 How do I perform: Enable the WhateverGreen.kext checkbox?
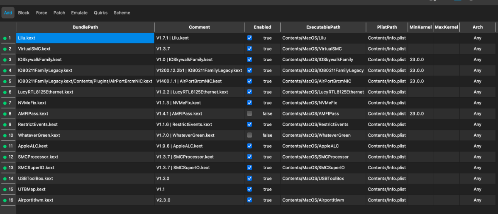coord(249,135)
